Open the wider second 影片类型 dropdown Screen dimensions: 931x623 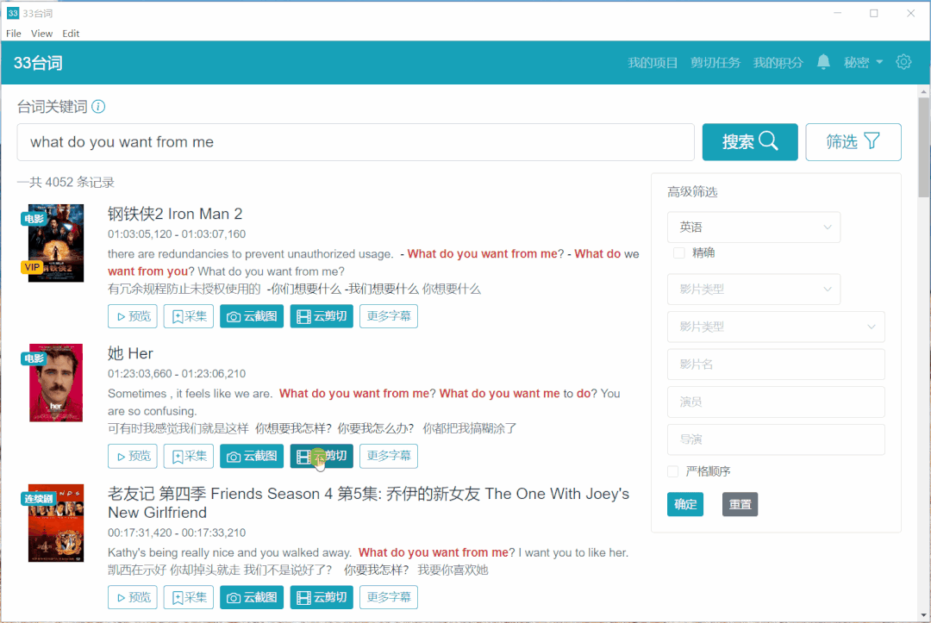pos(776,327)
